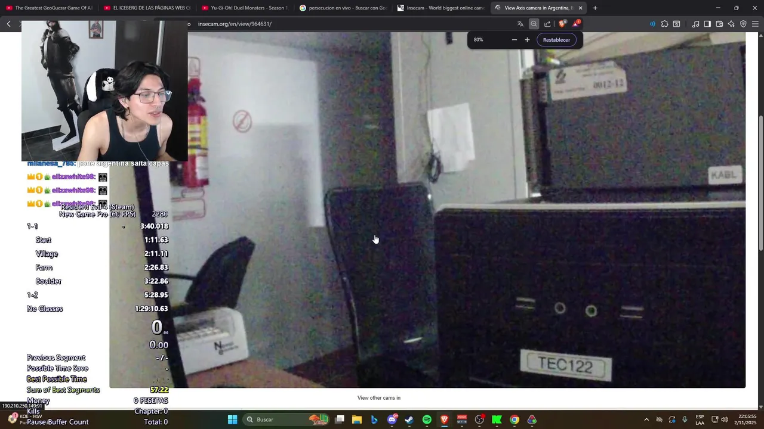Click the microphone tray icon
The width and height of the screenshot is (764, 429).
click(685, 419)
